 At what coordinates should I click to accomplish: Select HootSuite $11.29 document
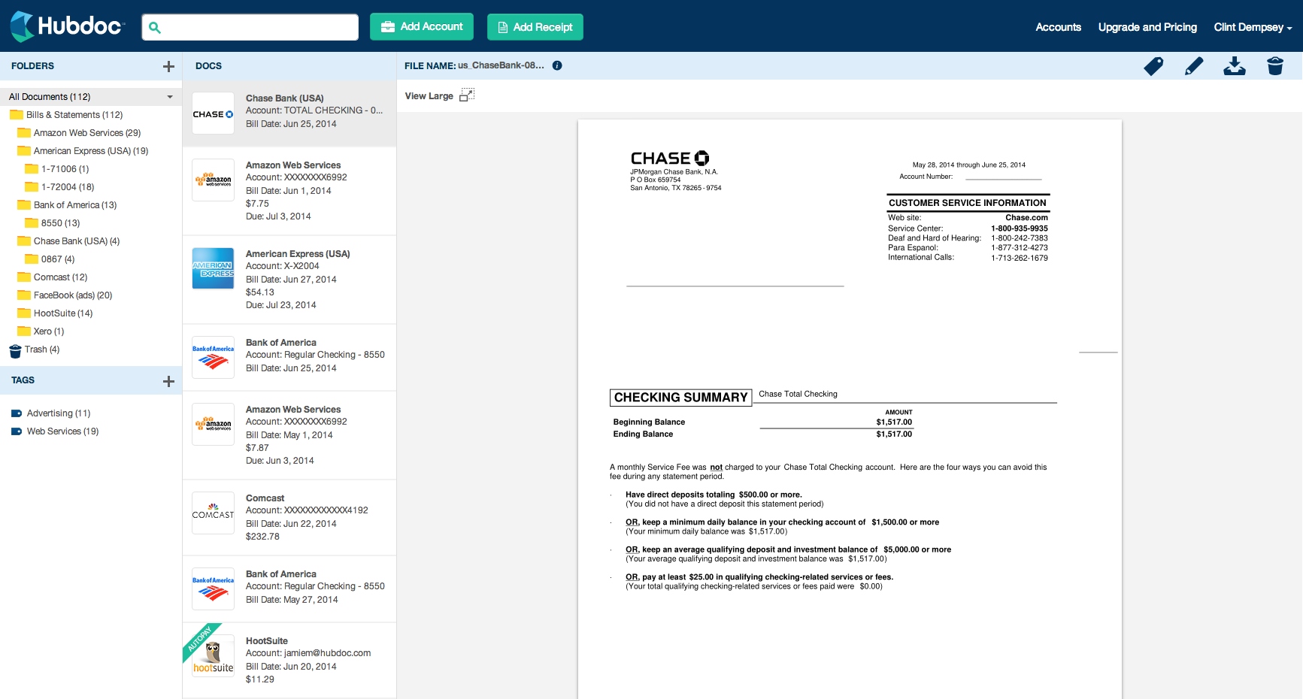(x=289, y=660)
